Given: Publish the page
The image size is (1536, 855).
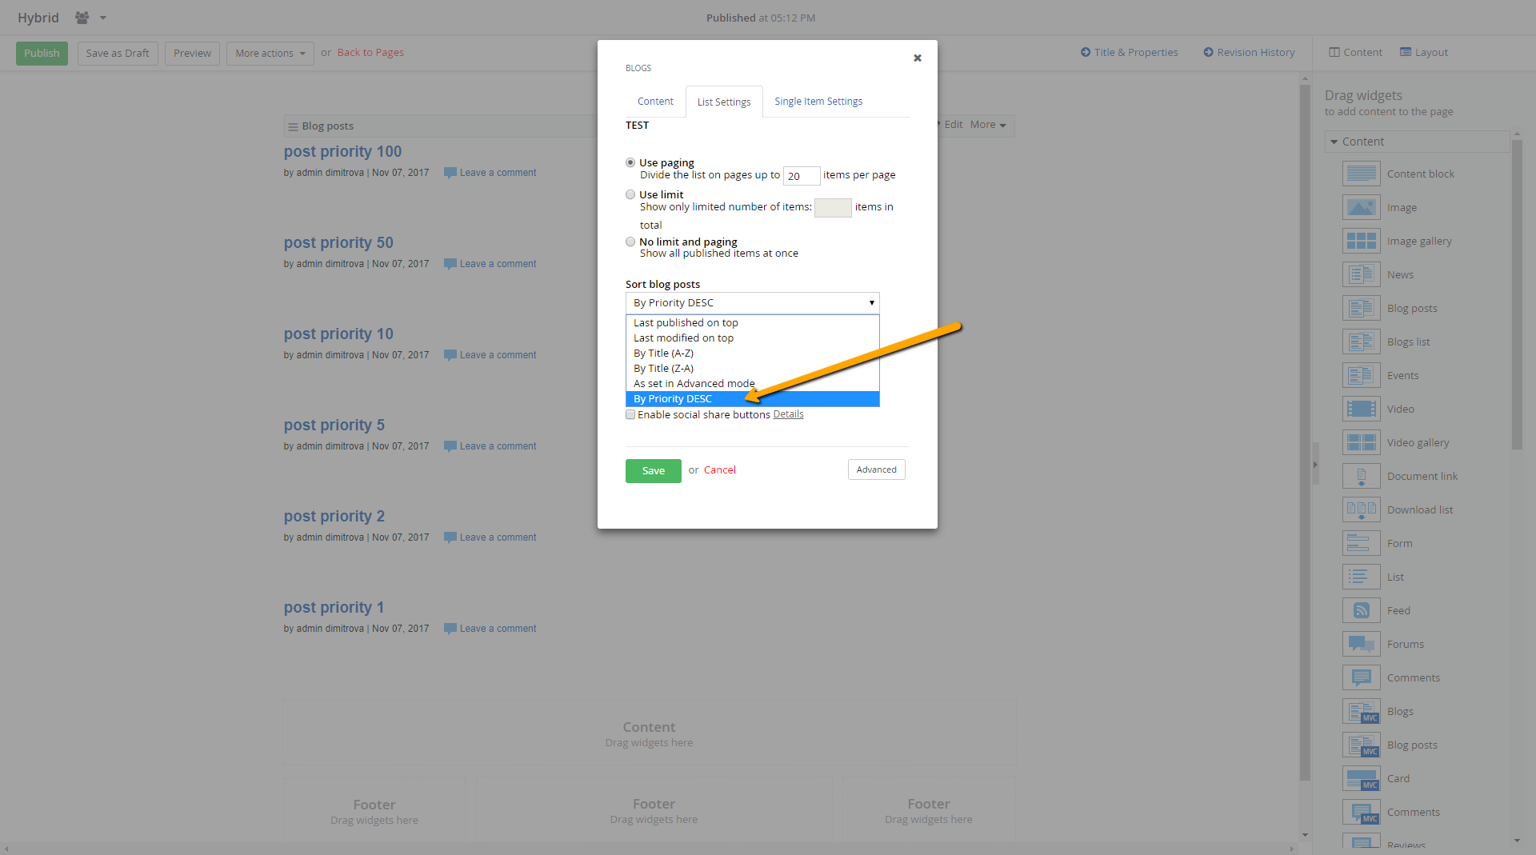Looking at the screenshot, I should [42, 54].
